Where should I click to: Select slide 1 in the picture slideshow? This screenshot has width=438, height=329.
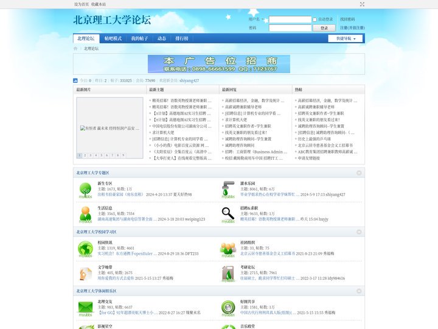(80, 155)
